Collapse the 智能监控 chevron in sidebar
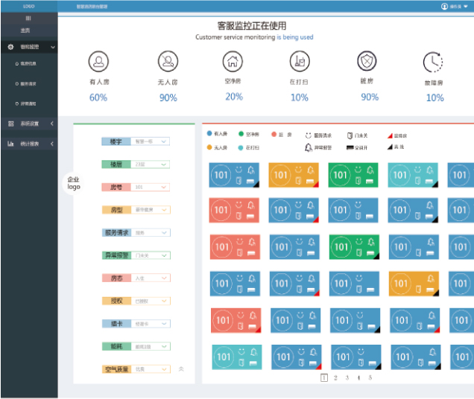 [x=53, y=47]
